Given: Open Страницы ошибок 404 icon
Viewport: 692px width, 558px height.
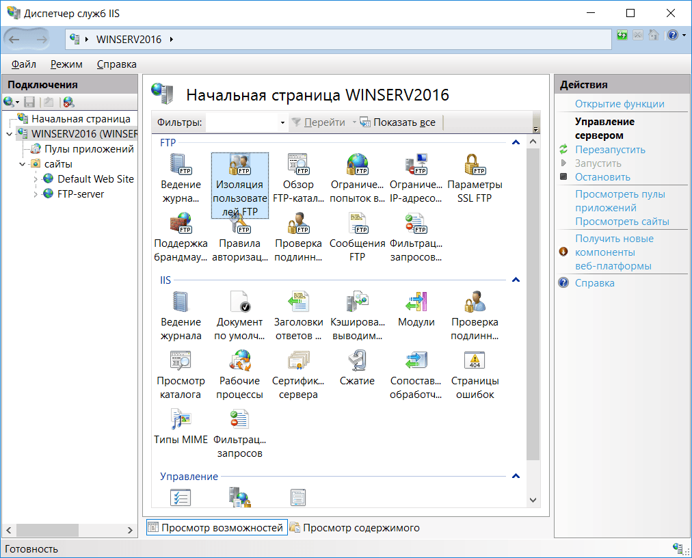Looking at the screenshot, I should (x=475, y=360).
